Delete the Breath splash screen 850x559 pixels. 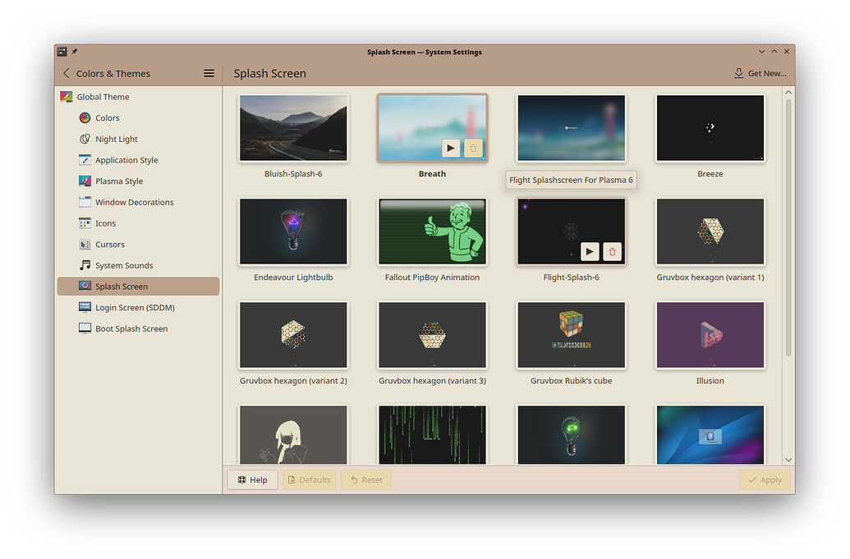point(473,148)
